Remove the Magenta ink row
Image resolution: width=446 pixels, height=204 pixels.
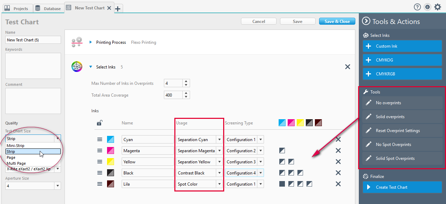click(338, 150)
